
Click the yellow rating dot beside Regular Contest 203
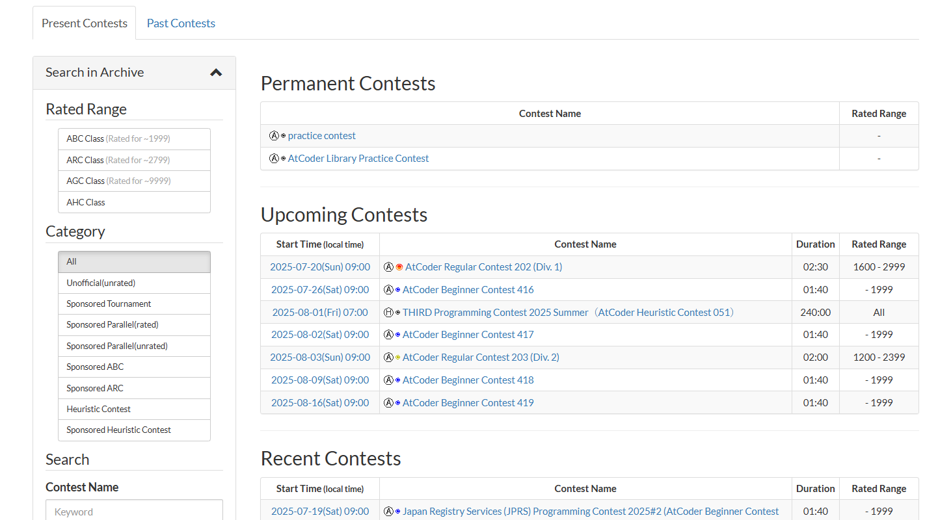pos(397,357)
